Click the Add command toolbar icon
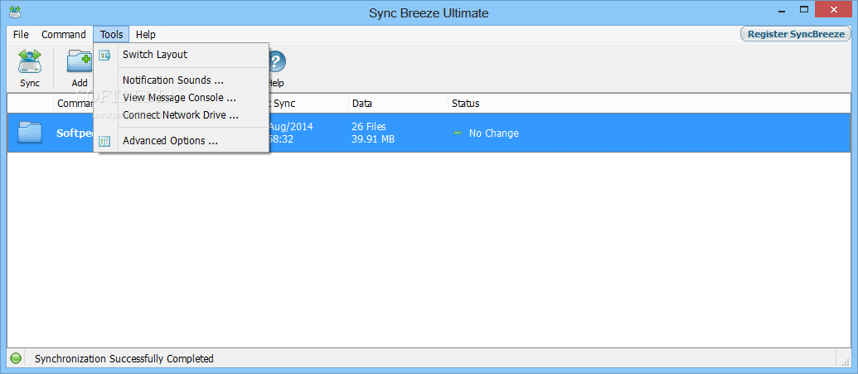 pyautogui.click(x=80, y=61)
